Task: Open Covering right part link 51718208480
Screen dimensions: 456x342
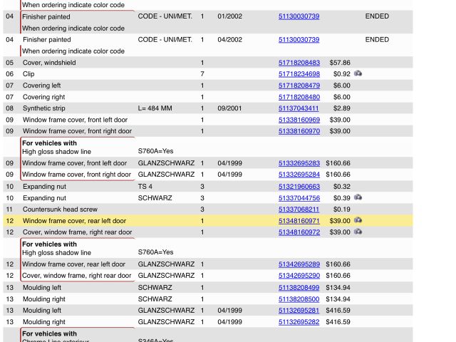Action: coord(299,97)
